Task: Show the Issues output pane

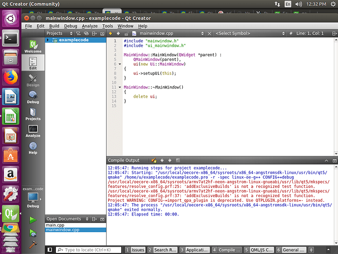Action: click(135, 250)
